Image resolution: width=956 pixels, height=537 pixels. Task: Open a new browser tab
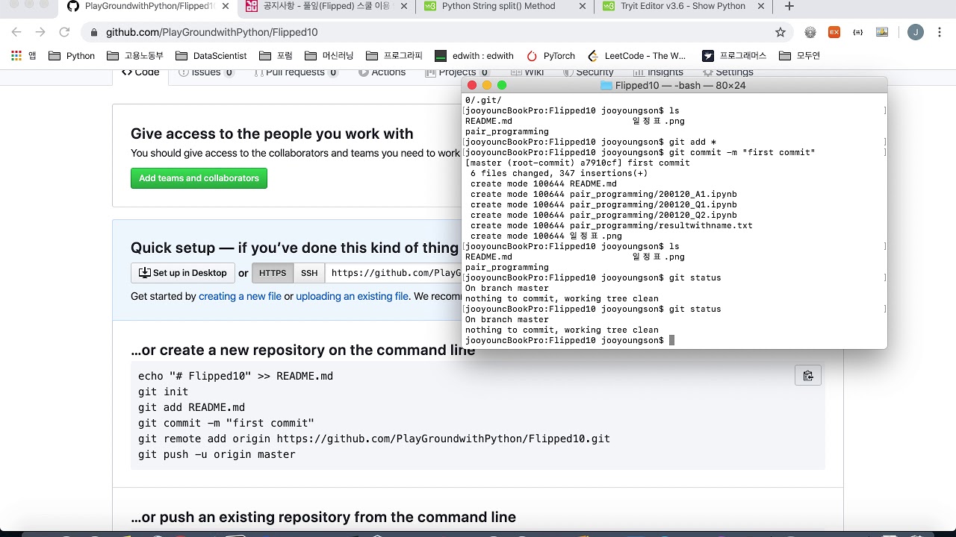[x=789, y=6]
